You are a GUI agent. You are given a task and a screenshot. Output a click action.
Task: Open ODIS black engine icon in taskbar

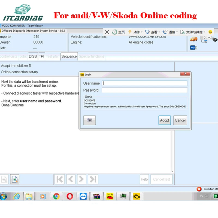coord(137,196)
